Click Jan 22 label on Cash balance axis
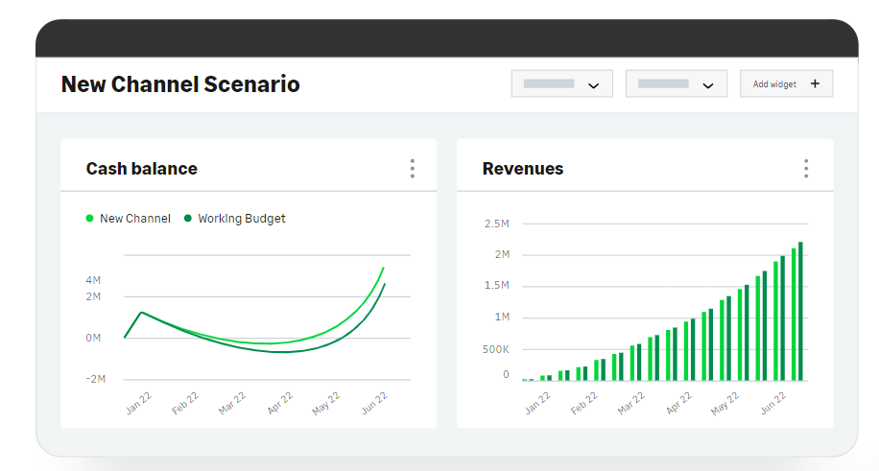The image size is (879, 471). (x=139, y=403)
